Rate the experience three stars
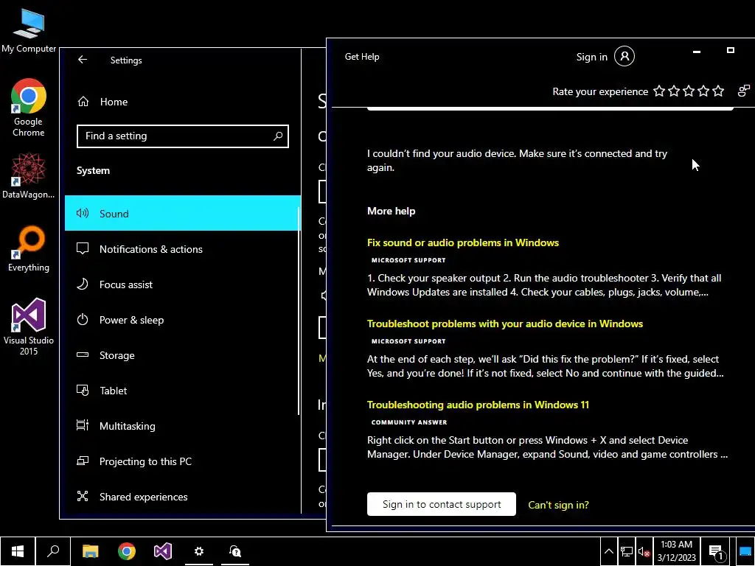Screen dimensions: 755x566 (689, 91)
